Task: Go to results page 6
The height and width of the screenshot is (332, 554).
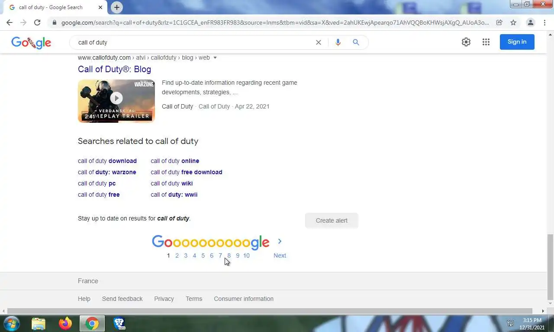Action: point(212,255)
